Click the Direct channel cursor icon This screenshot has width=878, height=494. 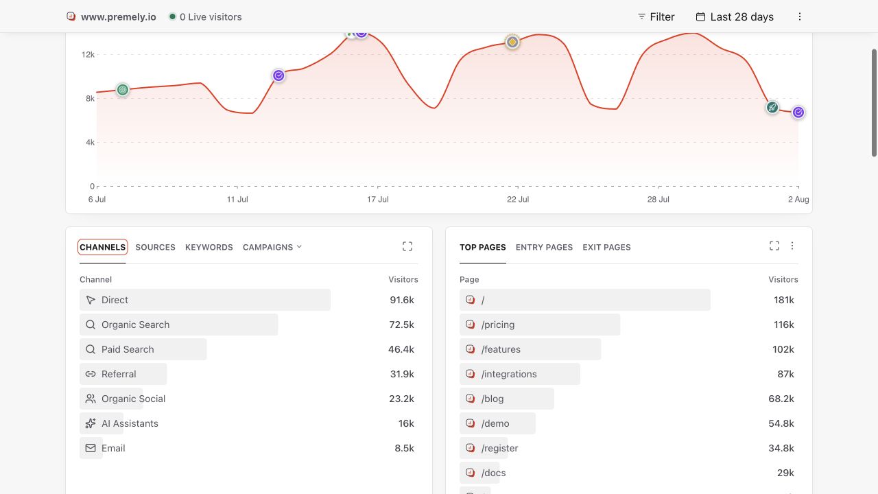[x=91, y=300]
